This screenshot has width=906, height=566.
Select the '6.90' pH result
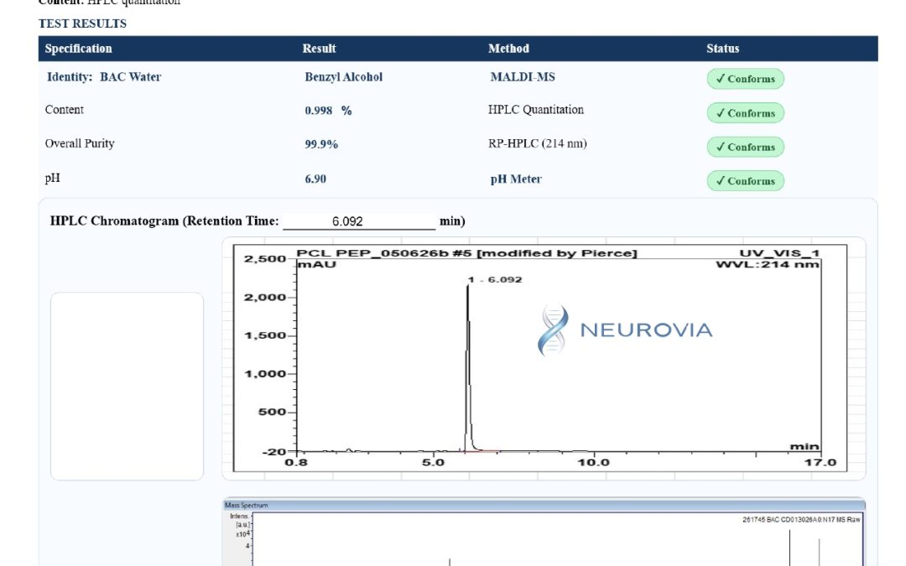coord(315,179)
